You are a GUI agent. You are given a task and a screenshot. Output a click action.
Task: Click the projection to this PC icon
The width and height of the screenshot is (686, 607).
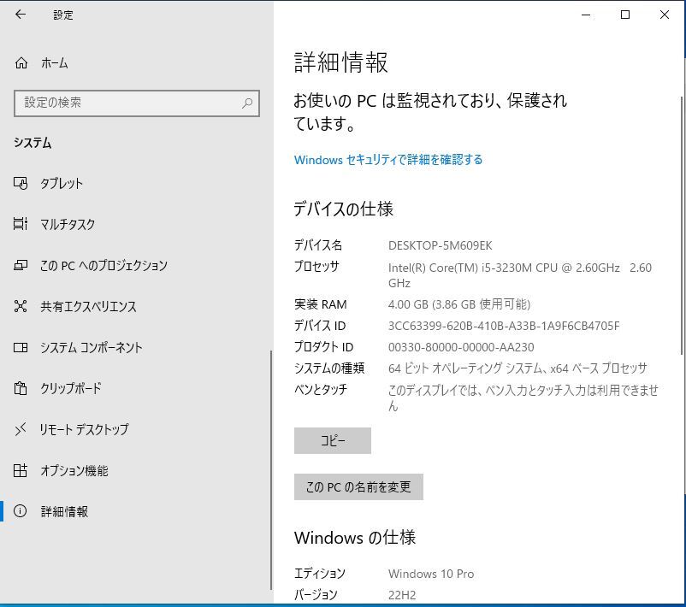(21, 265)
